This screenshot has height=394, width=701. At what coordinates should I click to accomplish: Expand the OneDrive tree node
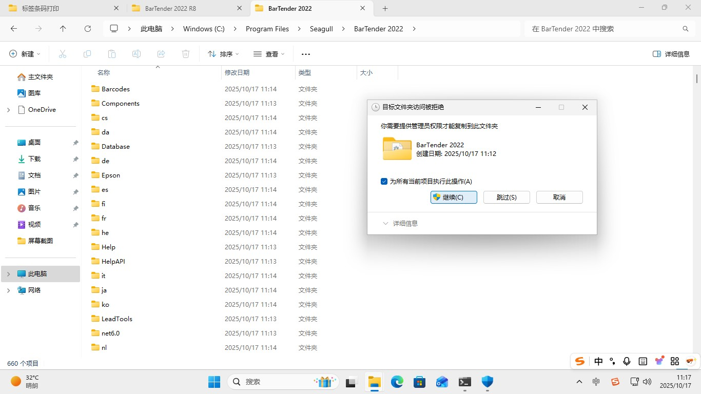coord(8,110)
